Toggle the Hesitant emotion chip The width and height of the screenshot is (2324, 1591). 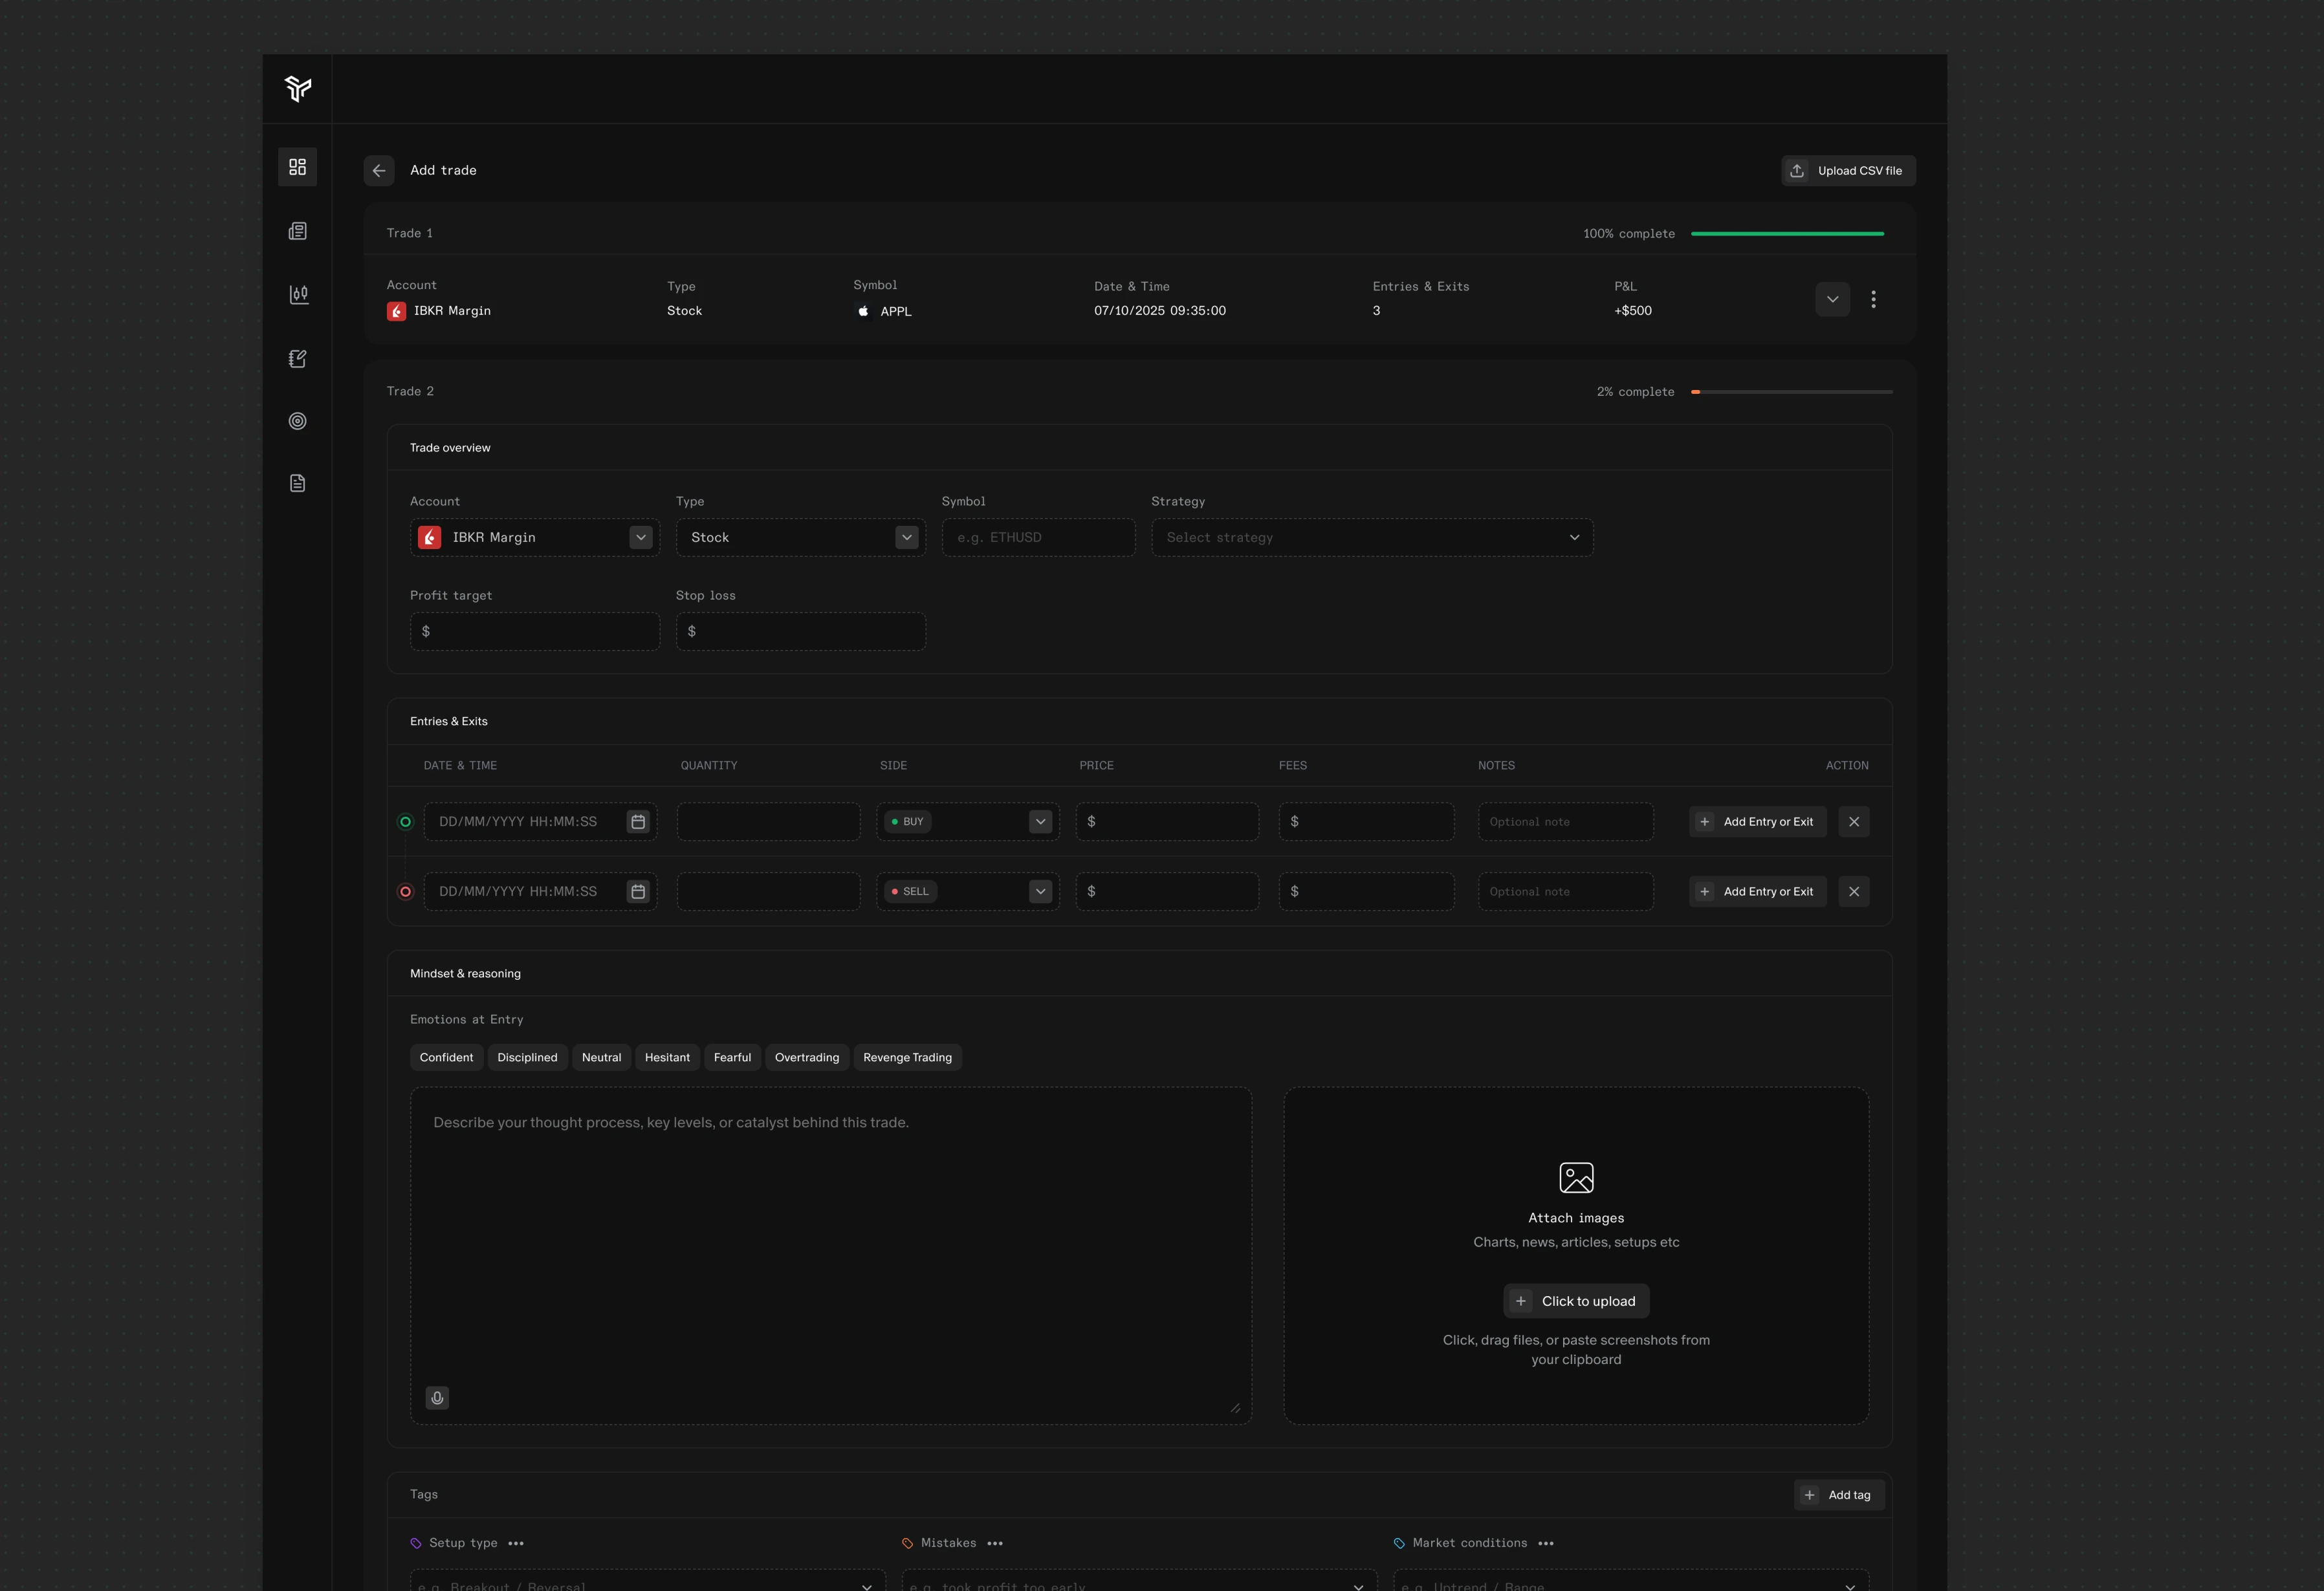[x=667, y=1057]
